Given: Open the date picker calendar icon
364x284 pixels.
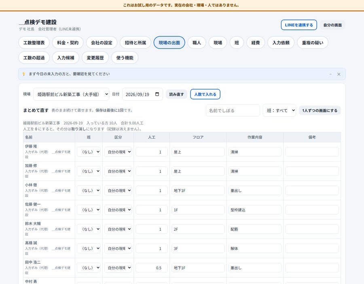Looking at the screenshot, I should coord(157,94).
